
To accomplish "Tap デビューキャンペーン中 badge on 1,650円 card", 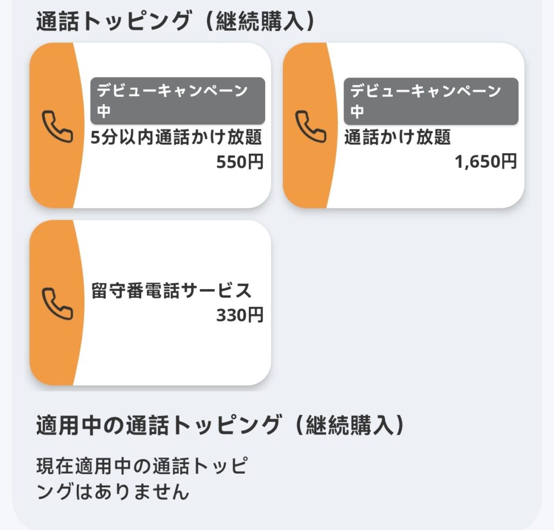I will [x=431, y=101].
